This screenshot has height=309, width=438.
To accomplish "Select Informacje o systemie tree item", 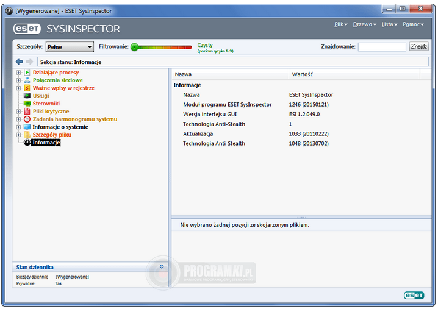I will point(60,127).
